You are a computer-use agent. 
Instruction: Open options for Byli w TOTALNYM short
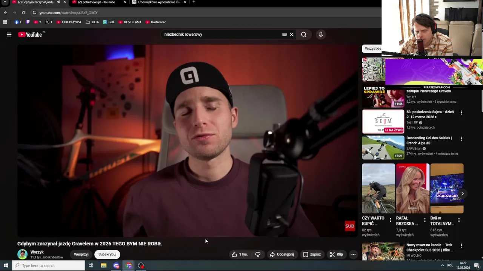point(459,220)
